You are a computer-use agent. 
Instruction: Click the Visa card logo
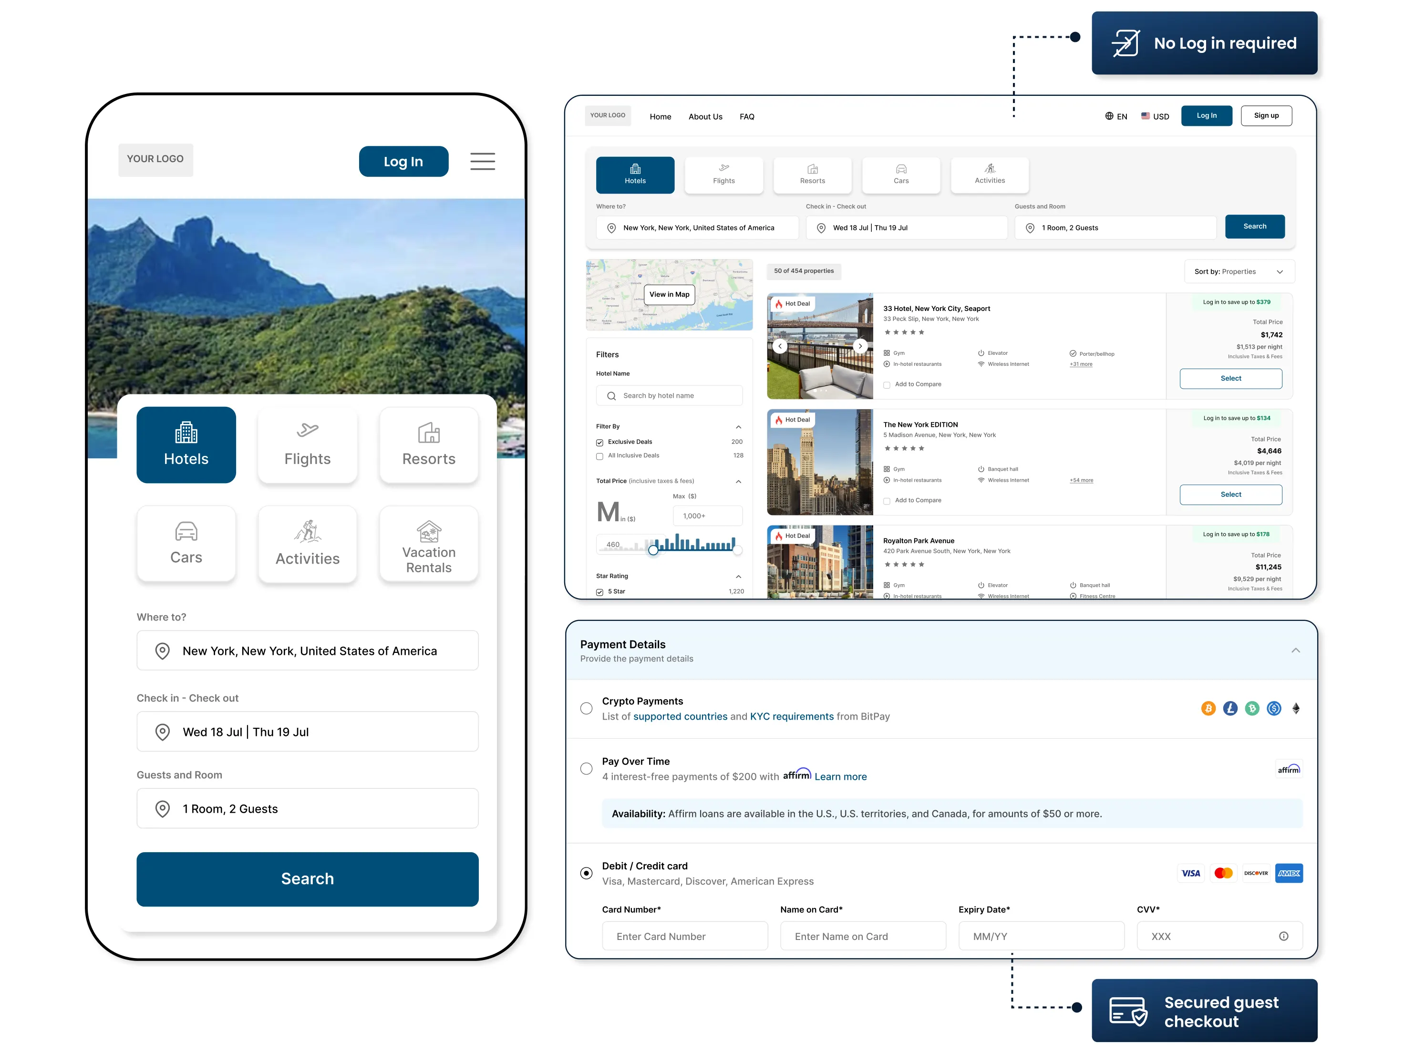[1191, 873]
